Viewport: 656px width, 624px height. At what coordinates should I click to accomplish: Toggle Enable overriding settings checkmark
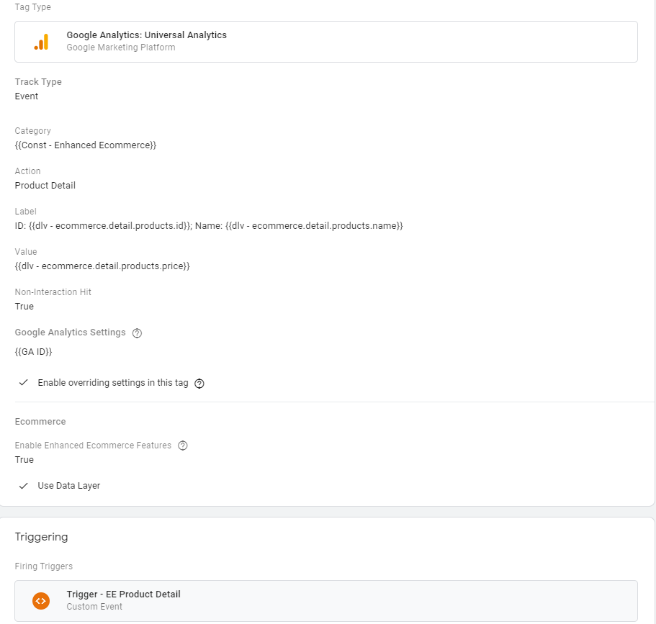[24, 383]
